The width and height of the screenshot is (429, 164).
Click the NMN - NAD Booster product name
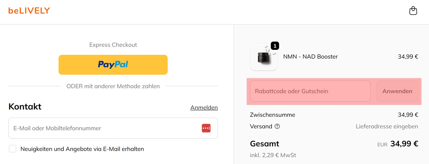pos(310,57)
